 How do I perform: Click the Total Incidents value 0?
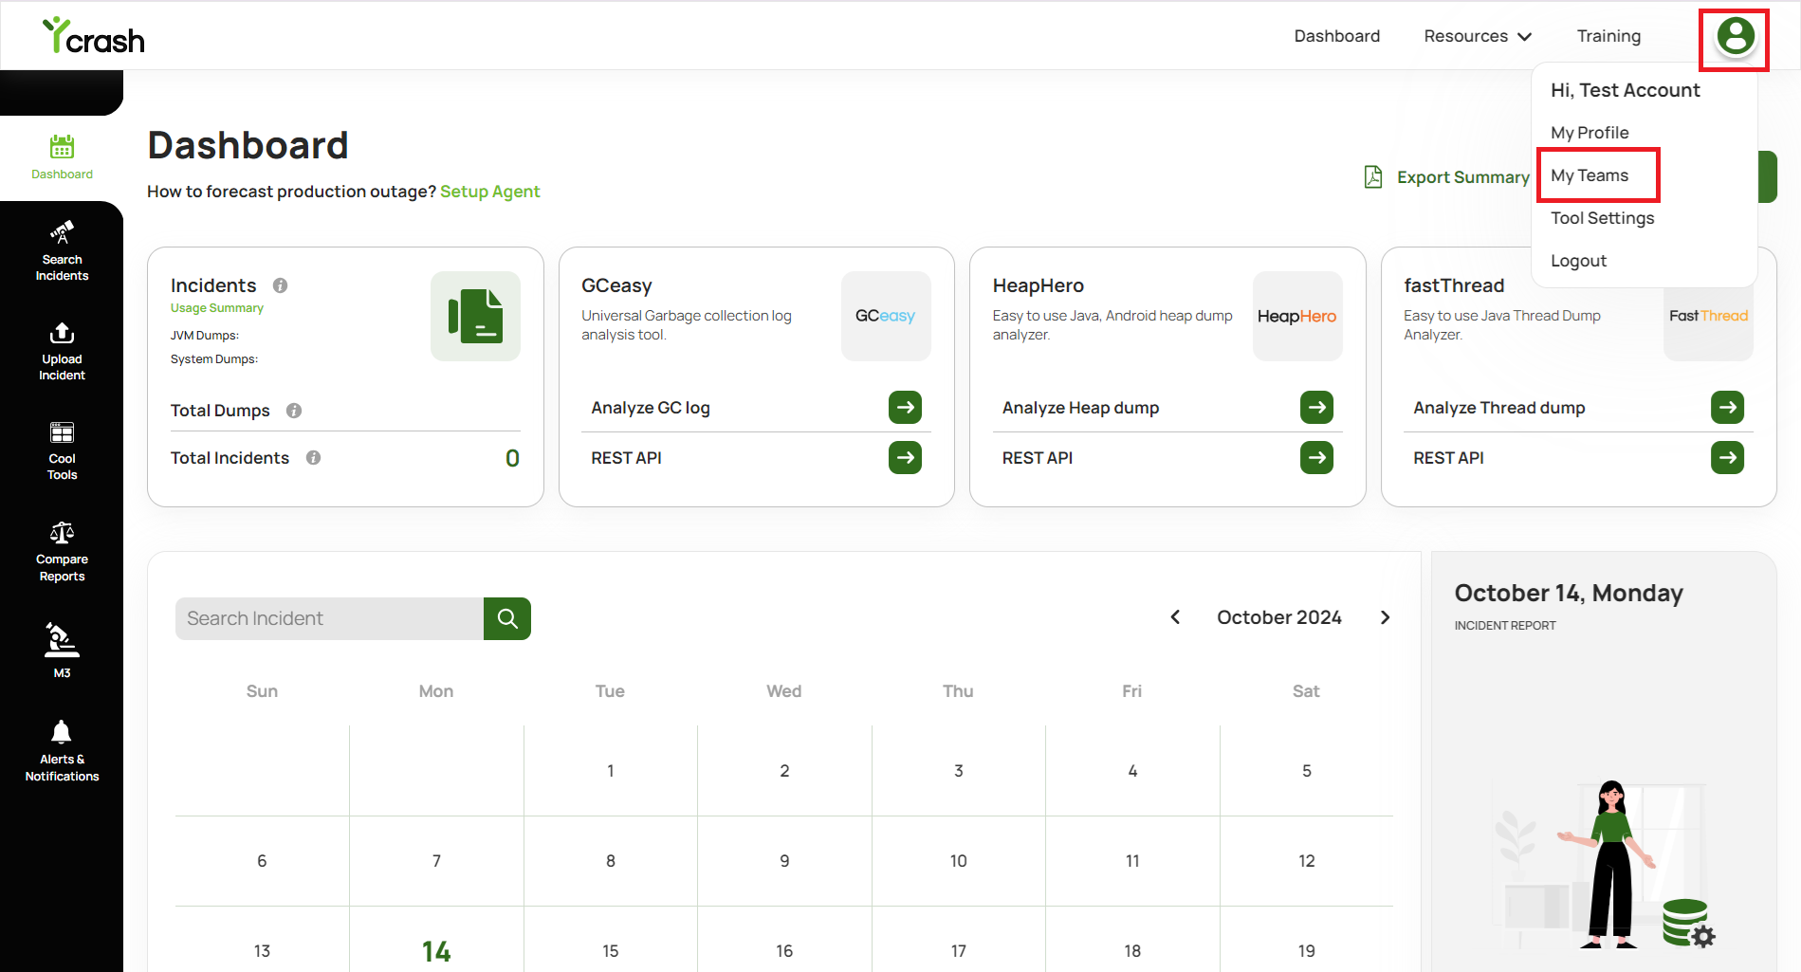(512, 459)
